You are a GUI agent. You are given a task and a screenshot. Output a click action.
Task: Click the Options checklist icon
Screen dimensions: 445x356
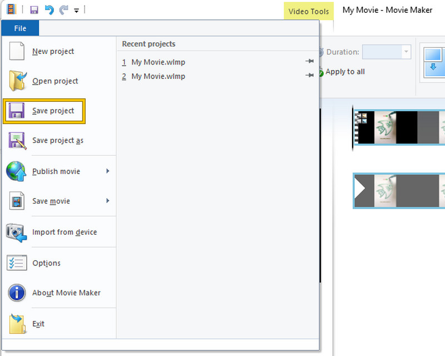[x=17, y=263]
